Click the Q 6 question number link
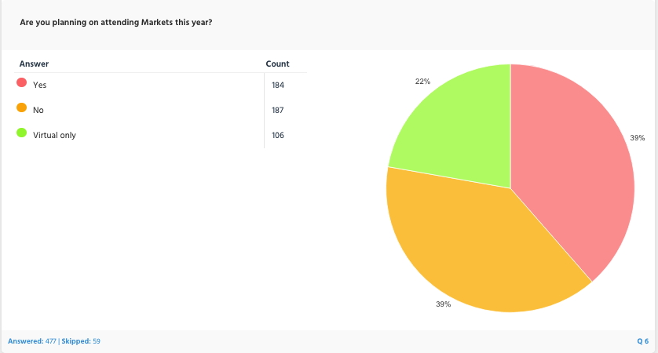The height and width of the screenshot is (353, 658). (642, 341)
